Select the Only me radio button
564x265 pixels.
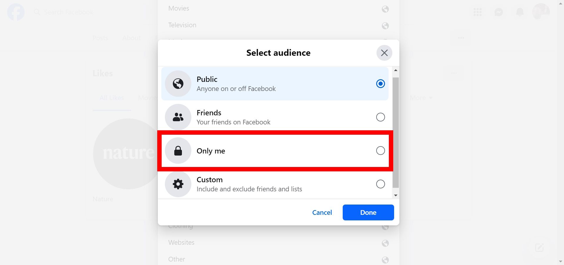380,151
